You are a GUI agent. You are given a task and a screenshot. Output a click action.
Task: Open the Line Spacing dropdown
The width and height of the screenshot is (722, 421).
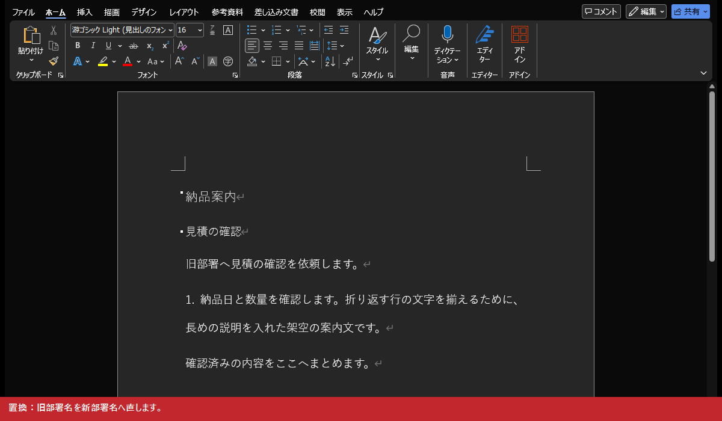(x=335, y=46)
